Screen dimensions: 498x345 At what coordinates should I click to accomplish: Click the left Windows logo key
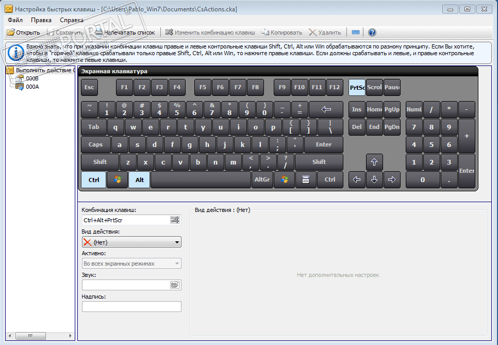pyautogui.click(x=118, y=180)
